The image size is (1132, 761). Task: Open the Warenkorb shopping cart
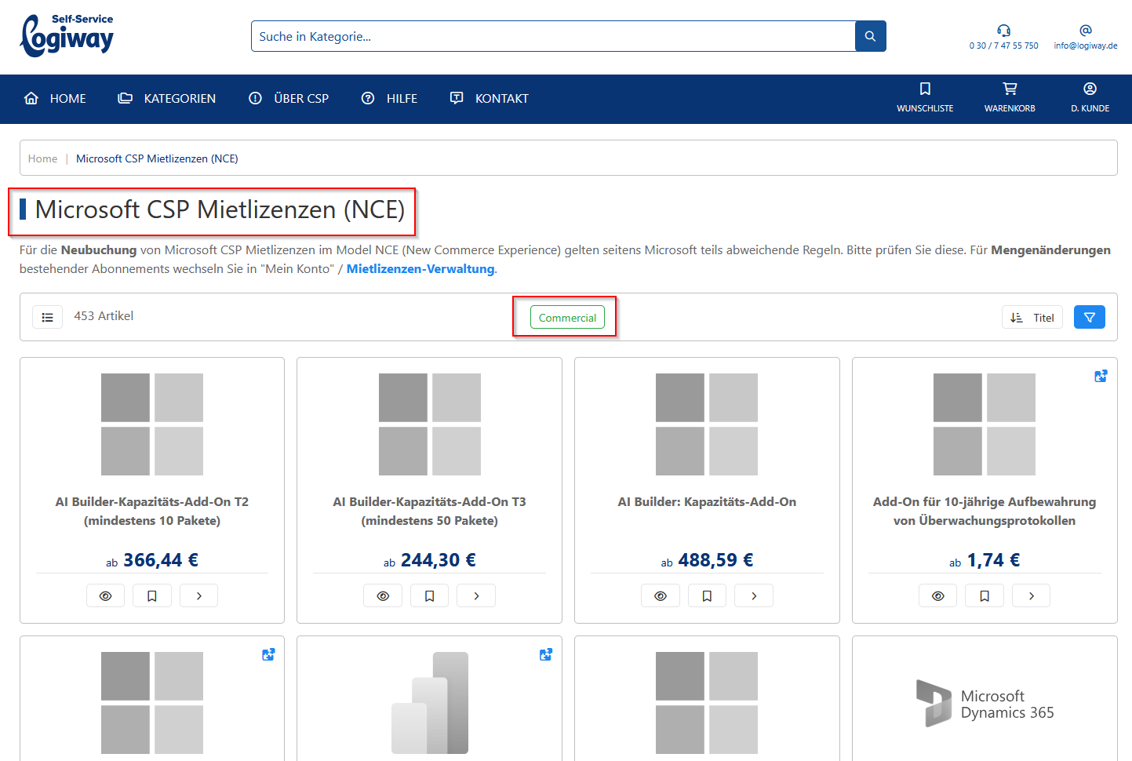pyautogui.click(x=1010, y=89)
